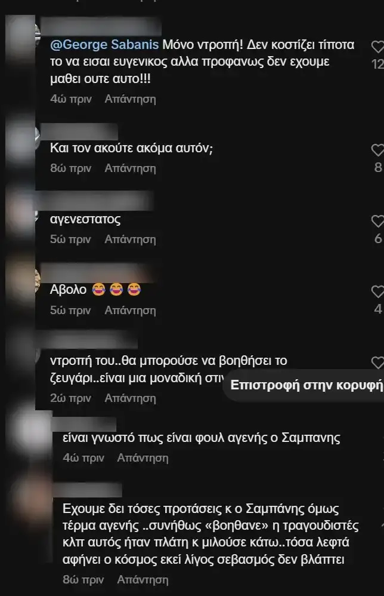
Task: Open blurred username above 'Και τον ακούτε' comment
Action: coord(79,131)
